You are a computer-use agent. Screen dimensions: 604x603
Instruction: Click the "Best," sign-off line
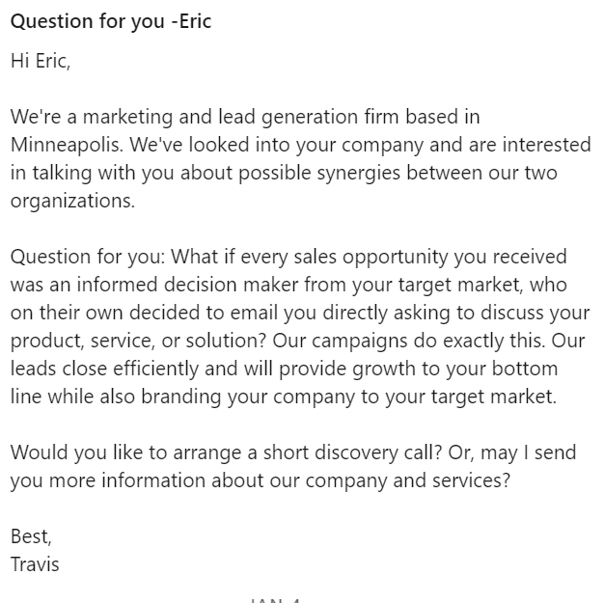click(31, 536)
